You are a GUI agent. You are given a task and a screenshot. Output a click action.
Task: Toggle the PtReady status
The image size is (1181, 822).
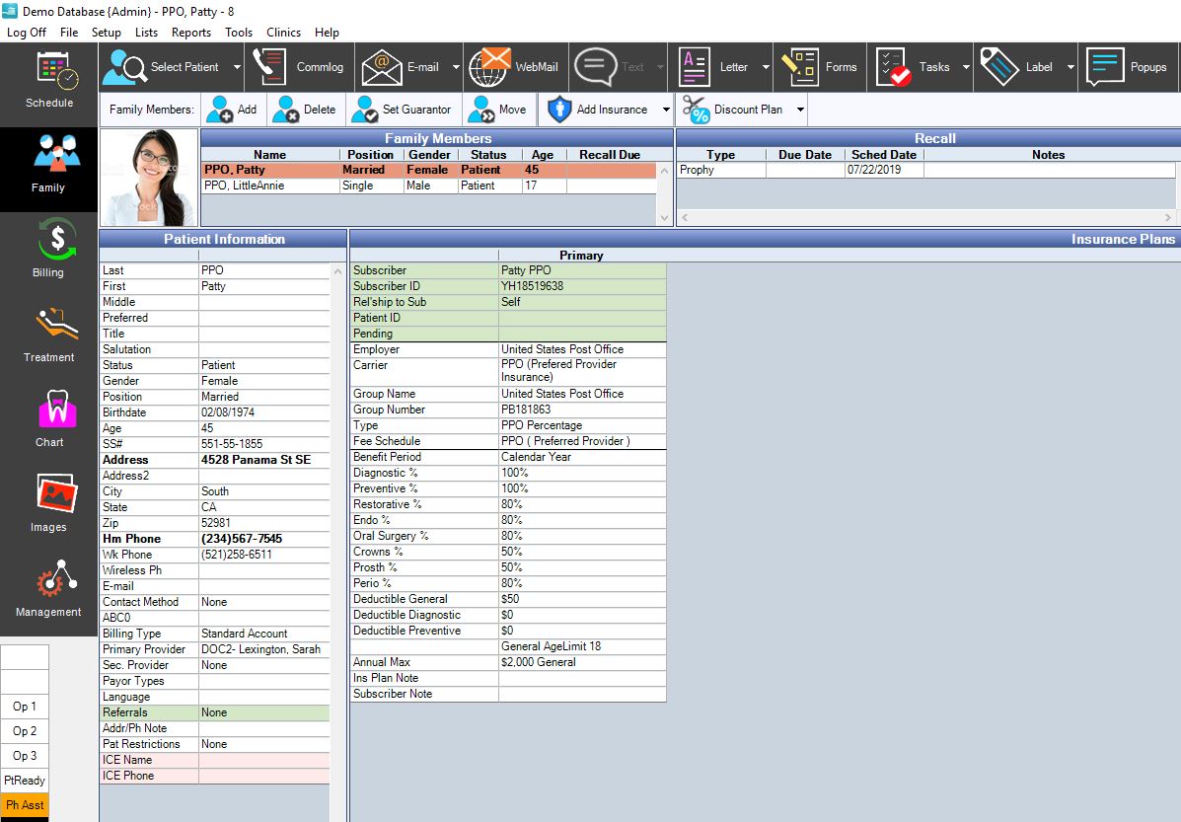pos(24,781)
